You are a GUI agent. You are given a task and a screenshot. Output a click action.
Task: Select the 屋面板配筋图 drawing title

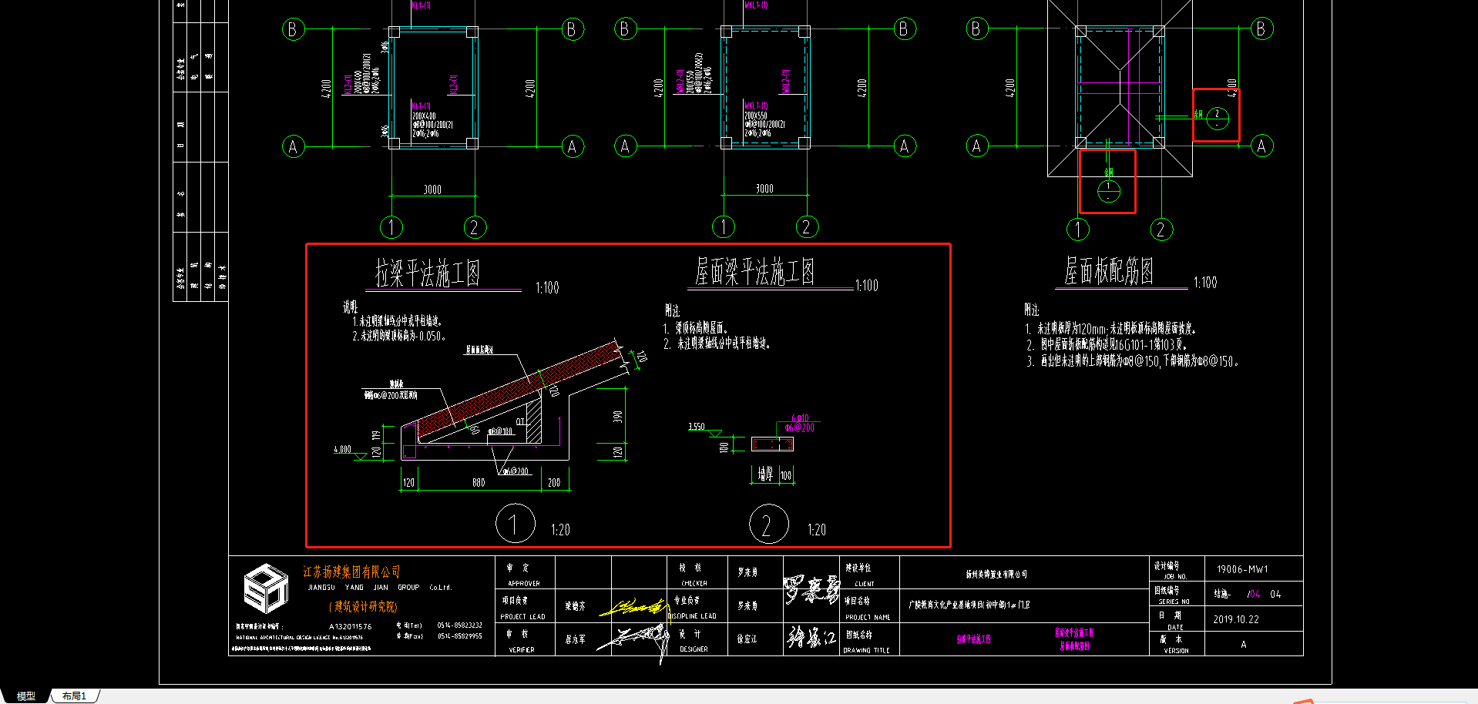pyautogui.click(x=1109, y=271)
